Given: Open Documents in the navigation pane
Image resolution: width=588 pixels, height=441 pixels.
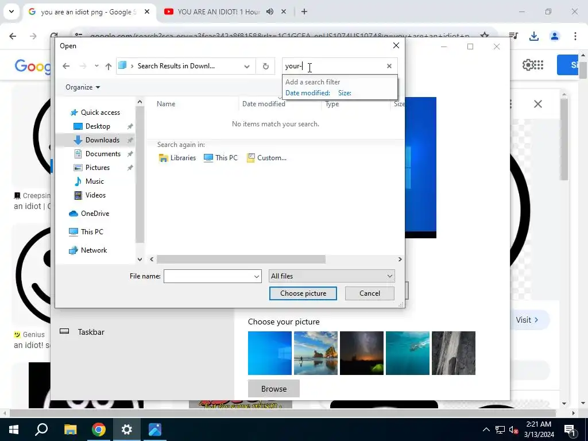Looking at the screenshot, I should [x=103, y=154].
